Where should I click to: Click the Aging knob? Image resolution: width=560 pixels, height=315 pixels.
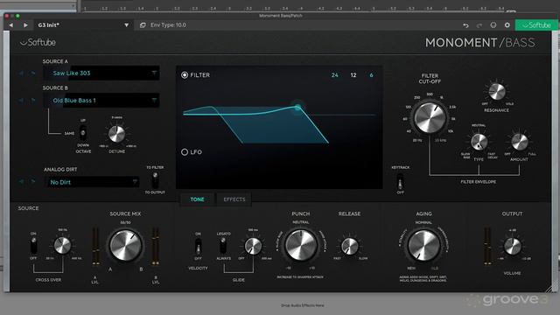(x=423, y=246)
